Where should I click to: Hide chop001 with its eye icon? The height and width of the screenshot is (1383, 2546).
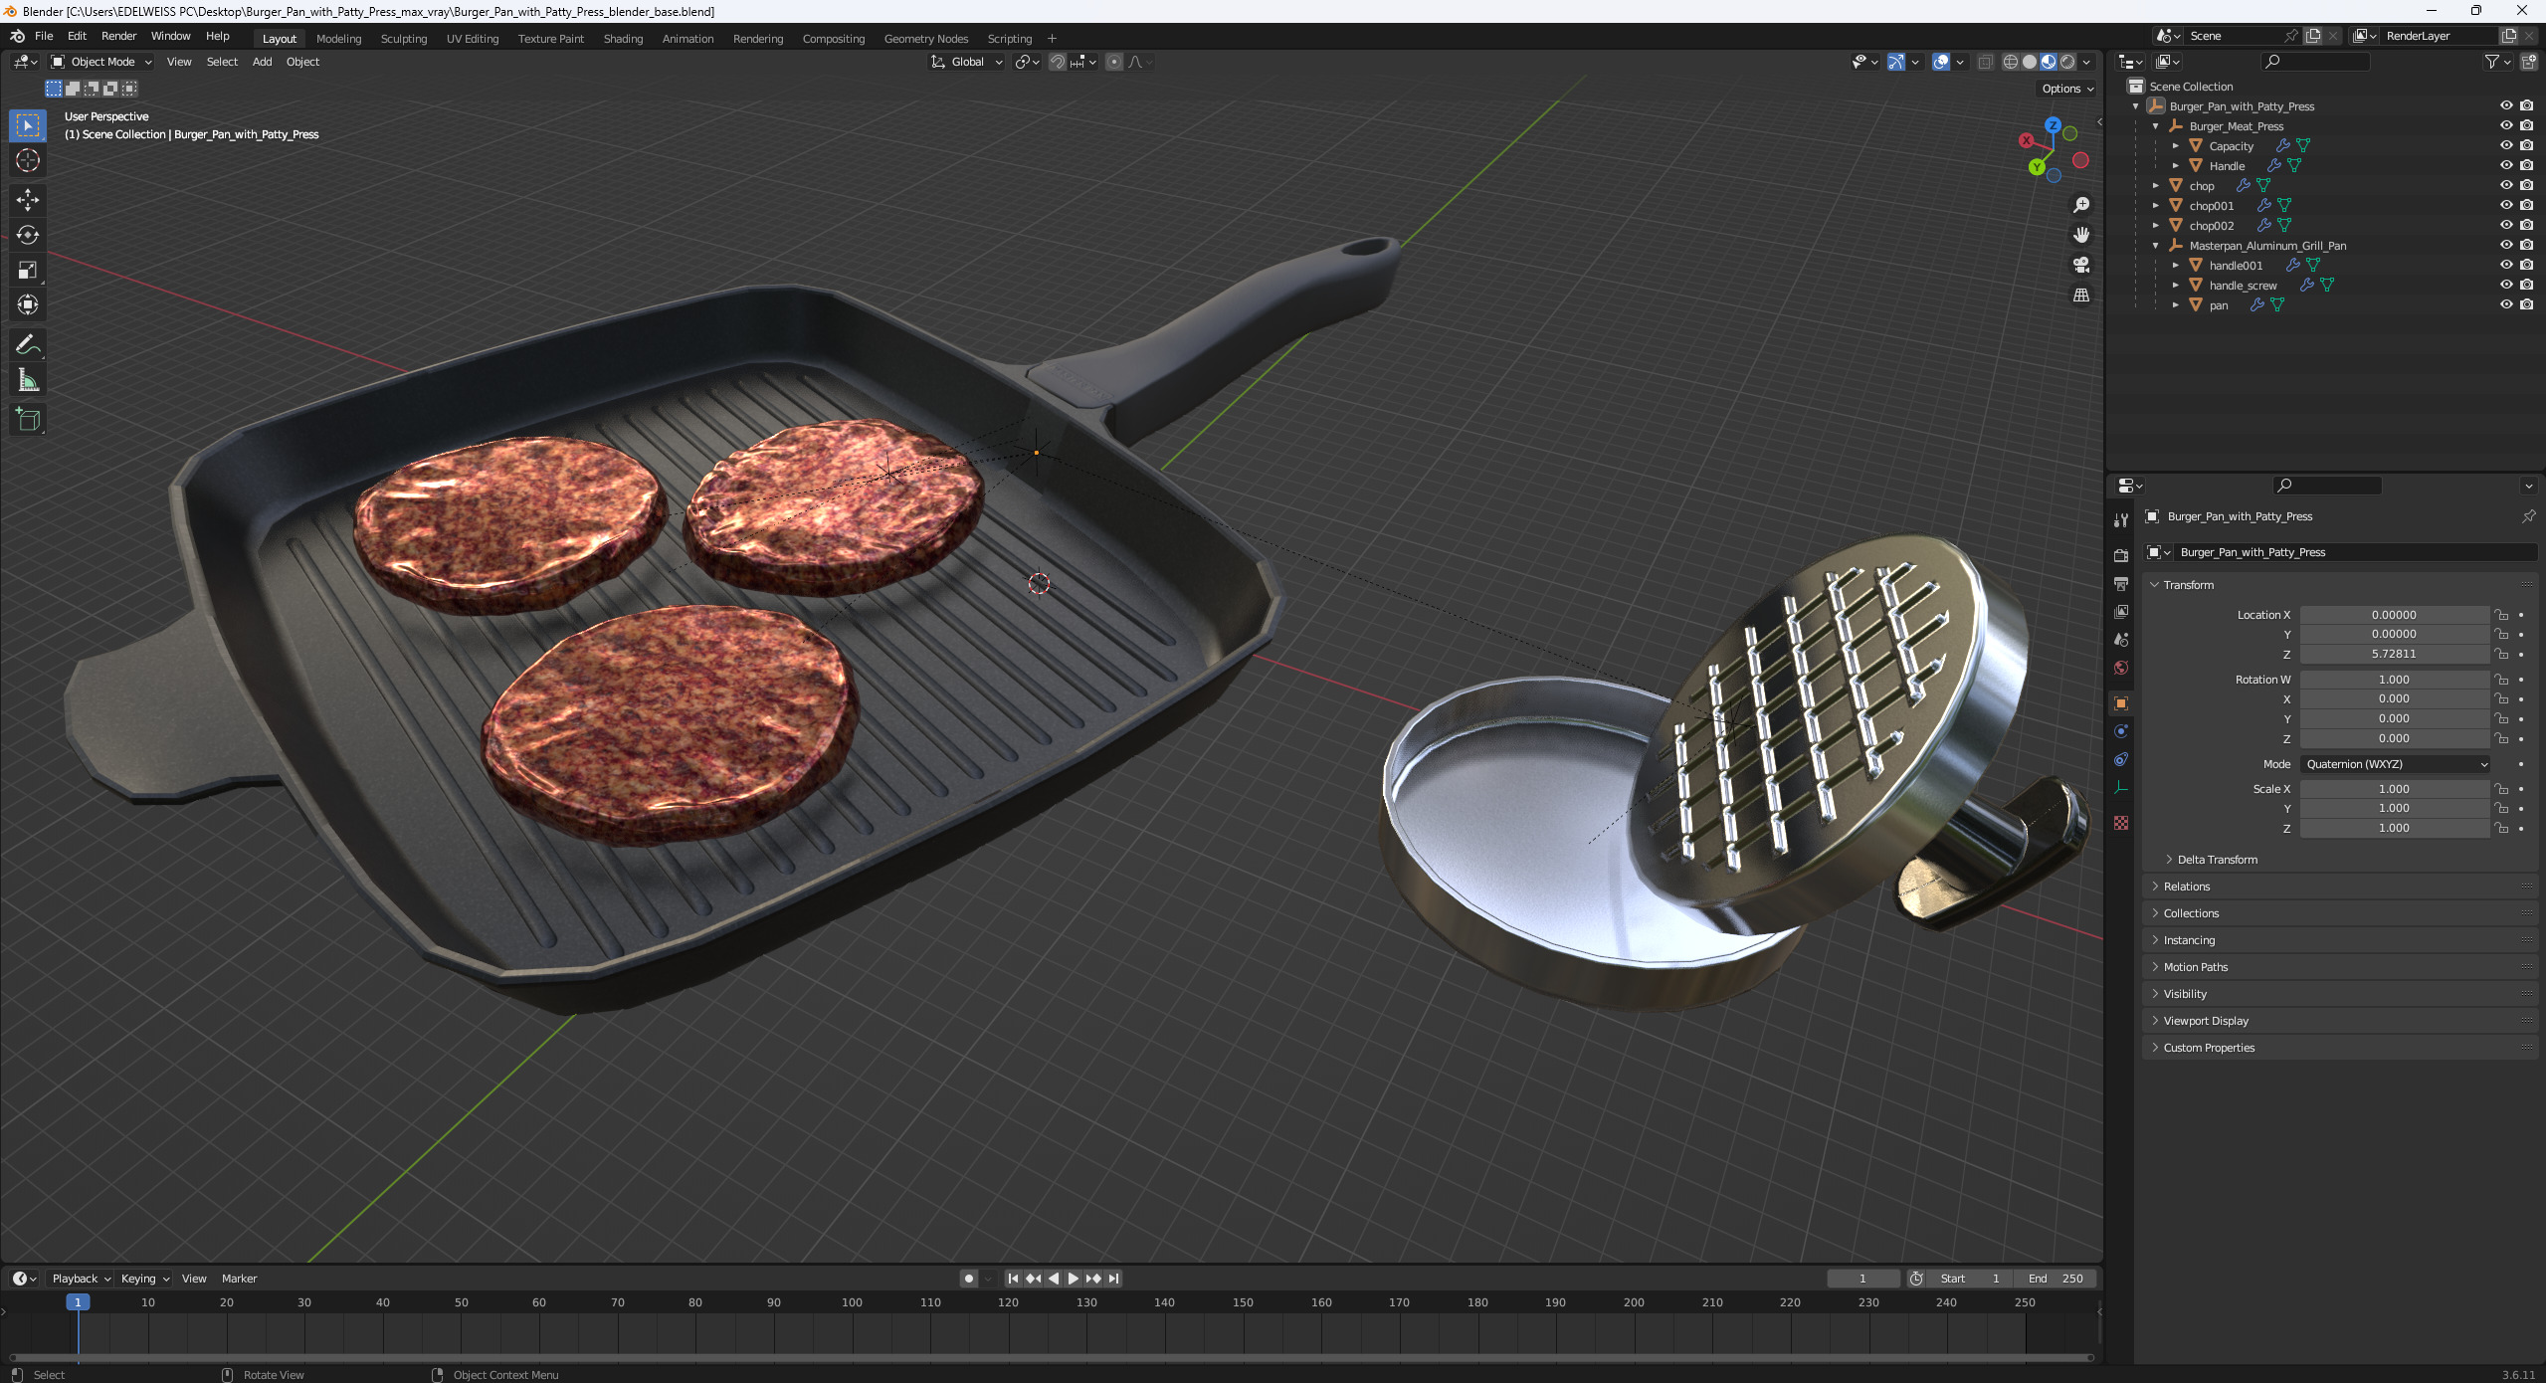(x=2506, y=205)
